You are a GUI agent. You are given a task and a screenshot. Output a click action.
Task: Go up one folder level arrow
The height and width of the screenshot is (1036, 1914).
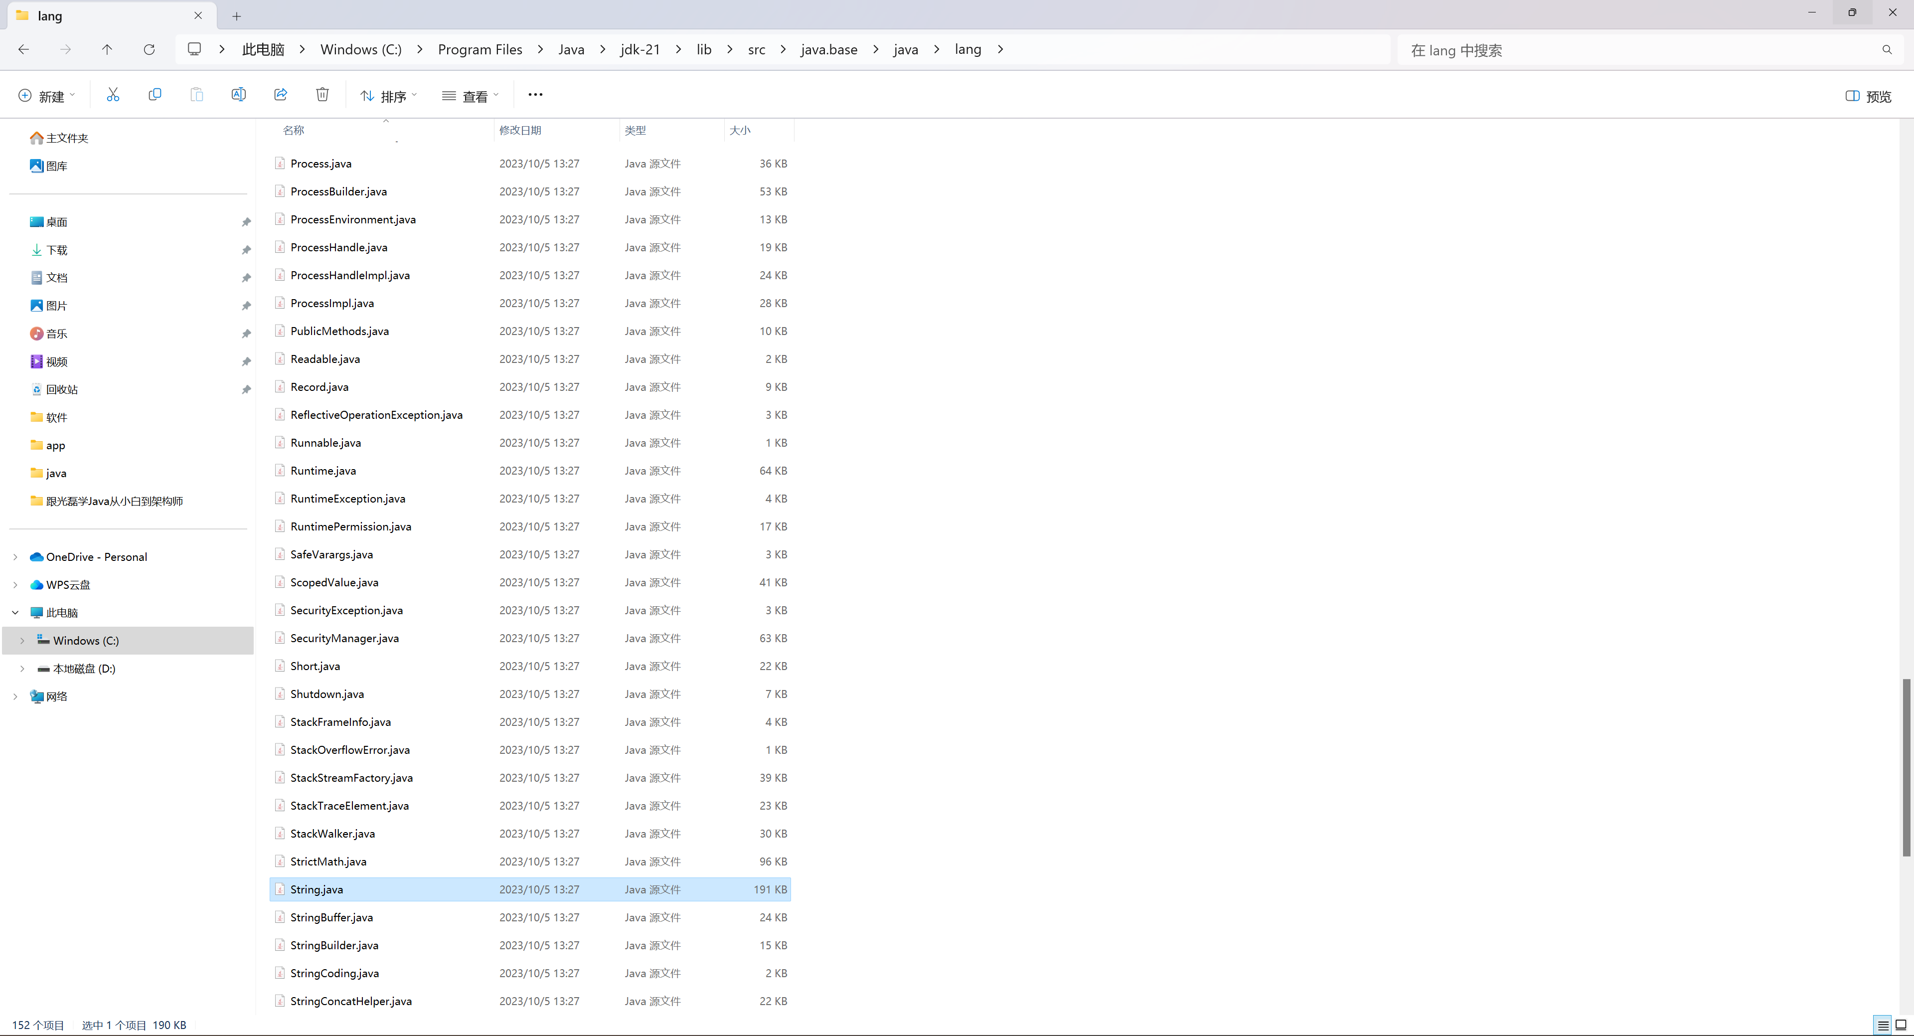point(107,50)
